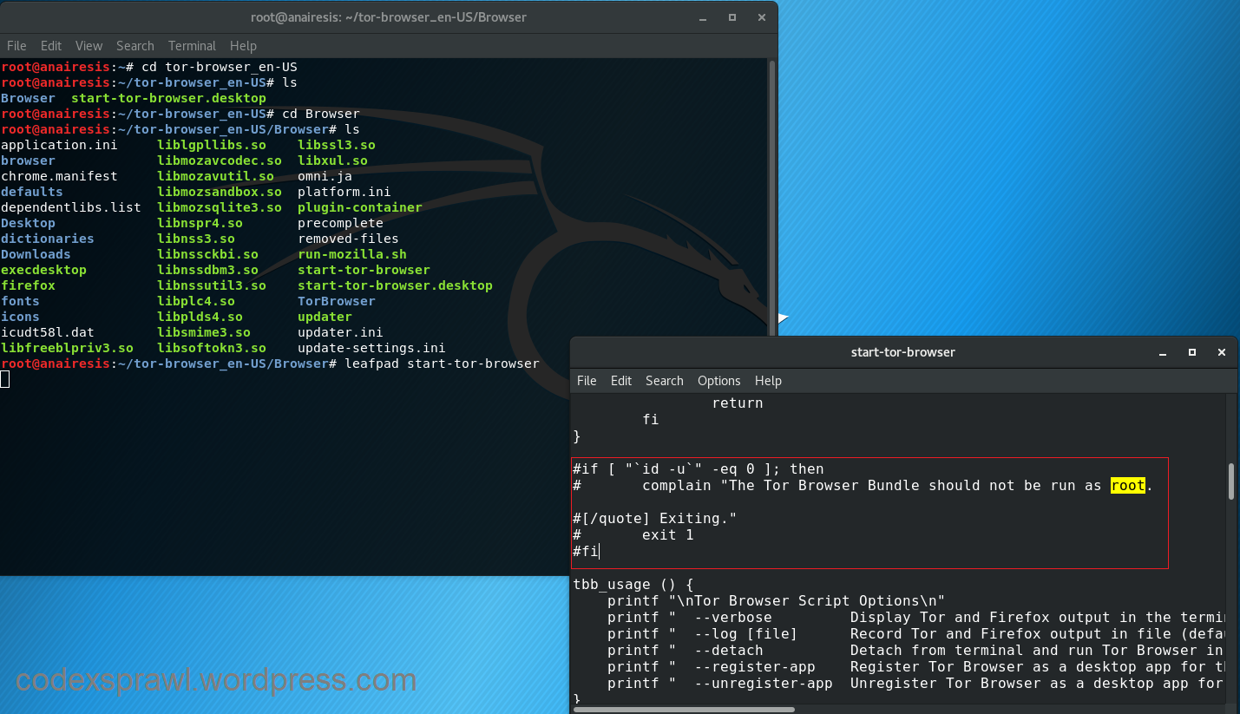Click 'leafpad start-tor-browser' command in terminal
The width and height of the screenshot is (1240, 714).
(442, 364)
